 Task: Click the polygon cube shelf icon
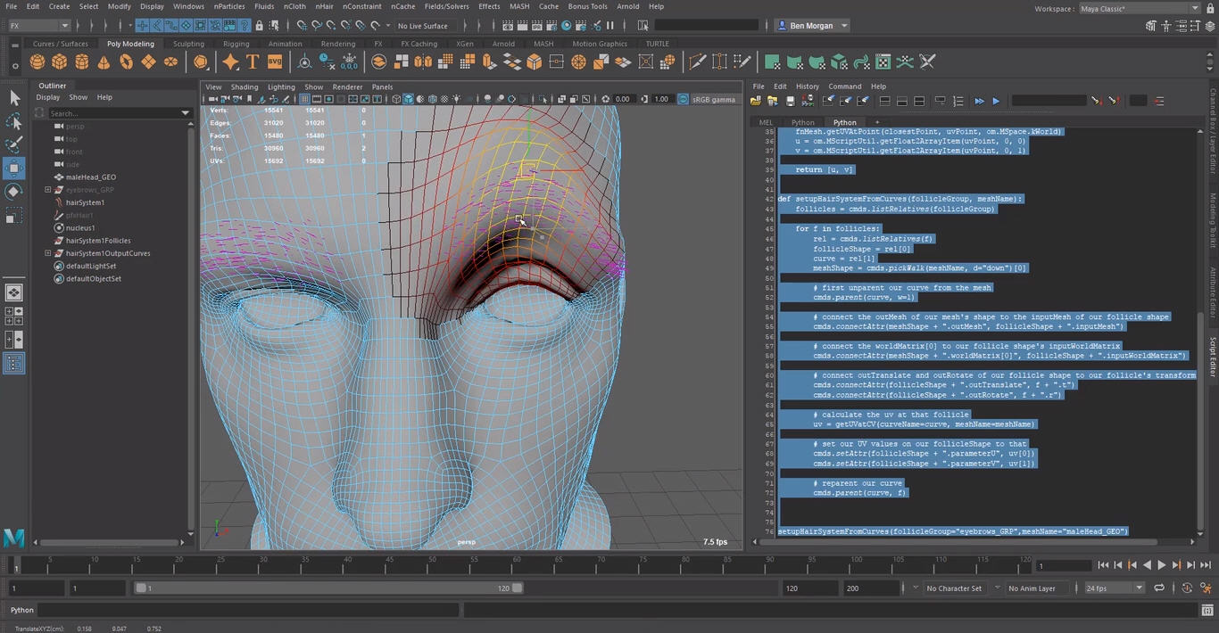pyautogui.click(x=59, y=62)
